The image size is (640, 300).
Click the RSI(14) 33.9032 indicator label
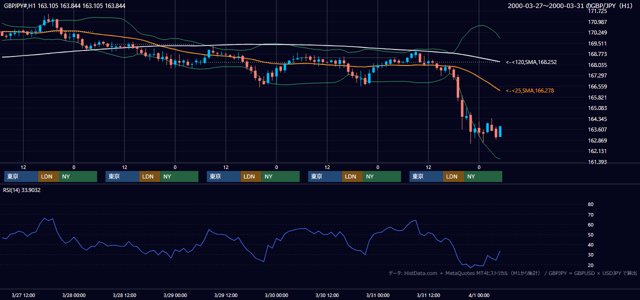pyautogui.click(x=22, y=190)
